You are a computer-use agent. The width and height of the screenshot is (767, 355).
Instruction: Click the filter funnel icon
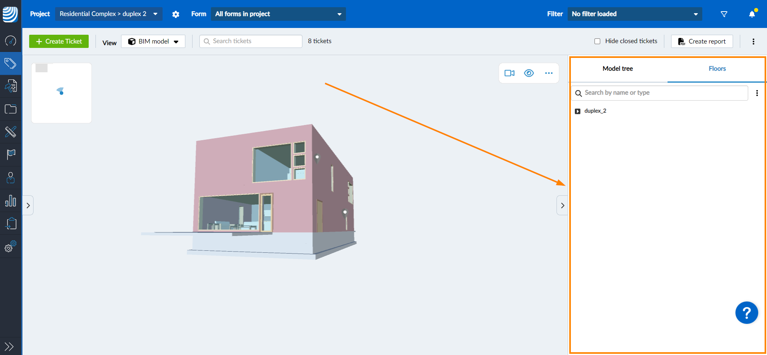(x=724, y=14)
